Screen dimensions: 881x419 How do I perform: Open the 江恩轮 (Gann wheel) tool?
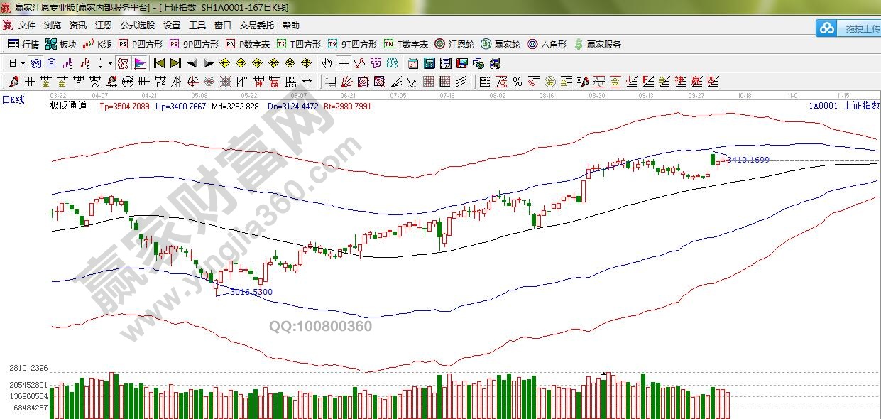tap(456, 44)
